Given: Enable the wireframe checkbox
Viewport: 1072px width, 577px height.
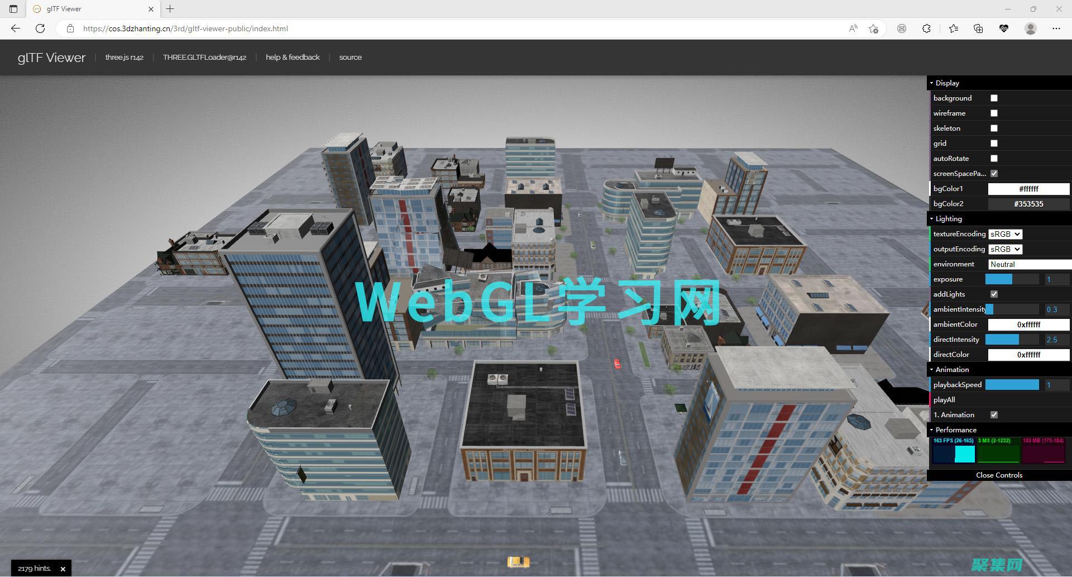Looking at the screenshot, I should point(993,113).
